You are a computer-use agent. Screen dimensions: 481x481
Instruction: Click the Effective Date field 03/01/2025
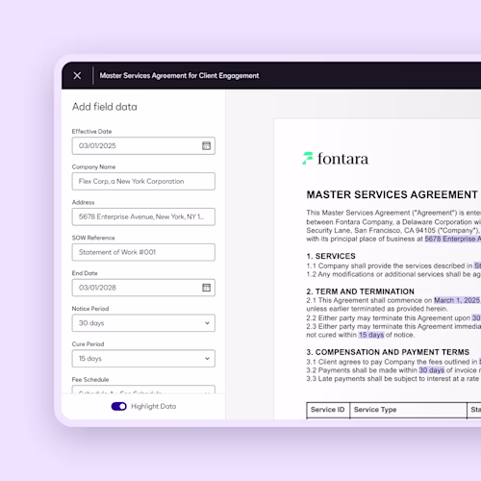pos(143,146)
